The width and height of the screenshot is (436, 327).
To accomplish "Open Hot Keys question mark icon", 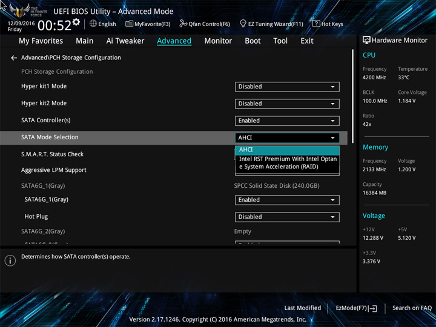I will (316, 24).
